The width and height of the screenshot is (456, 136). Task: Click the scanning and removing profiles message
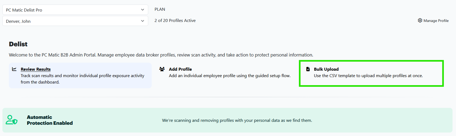(237, 120)
